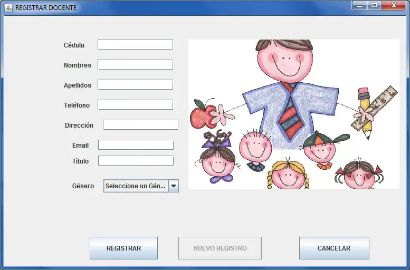Click the teacher cartoon image
Image resolution: width=410 pixels, height=270 pixels.
[x=294, y=114]
